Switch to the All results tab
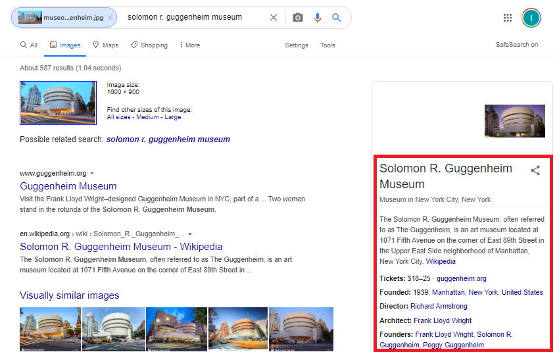 [x=29, y=45]
